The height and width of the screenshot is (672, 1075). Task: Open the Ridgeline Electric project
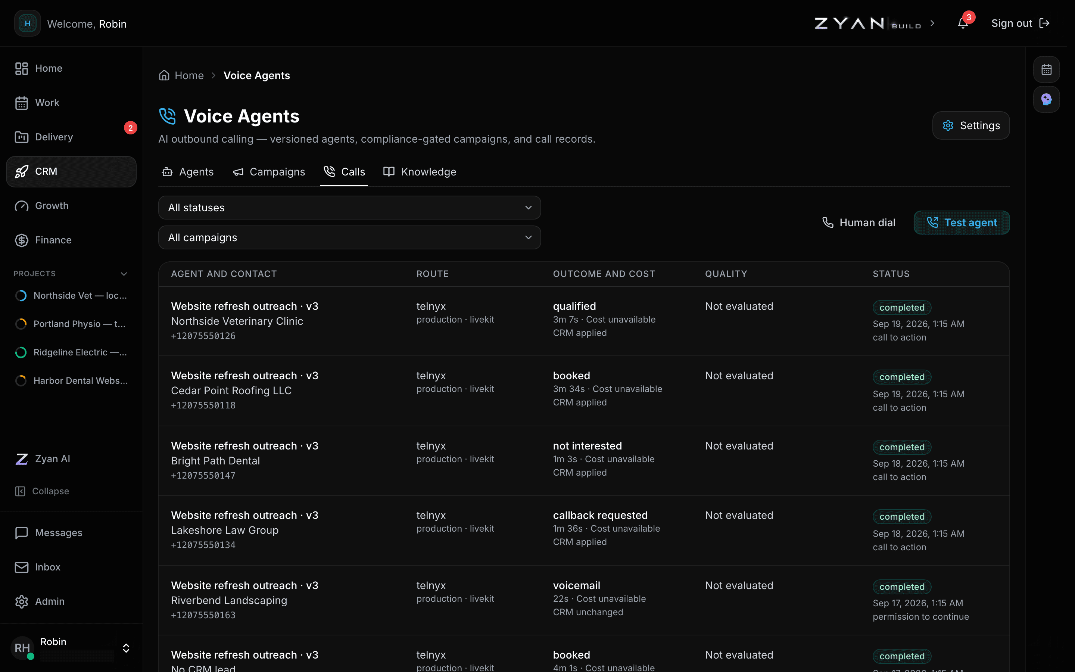tap(71, 352)
